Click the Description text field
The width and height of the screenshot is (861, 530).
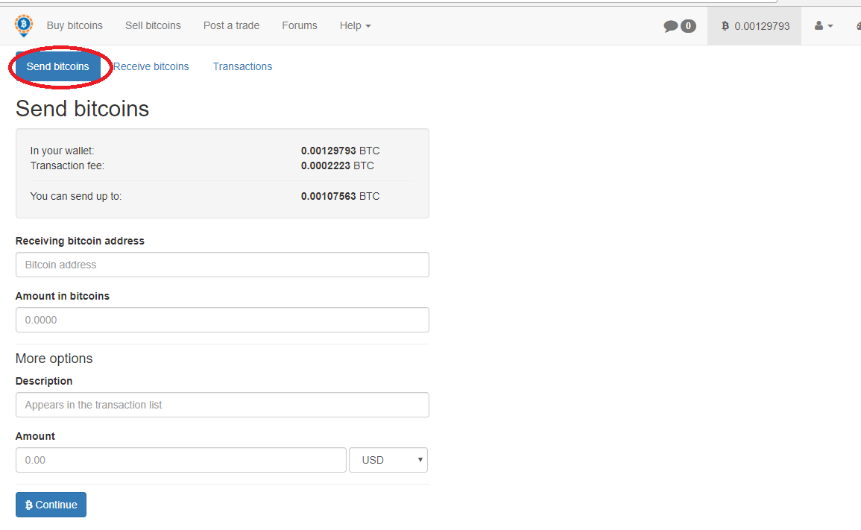coord(222,405)
